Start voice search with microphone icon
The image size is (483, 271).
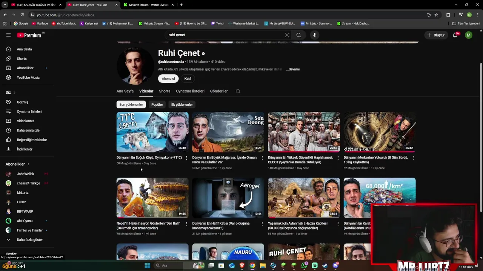[315, 35]
